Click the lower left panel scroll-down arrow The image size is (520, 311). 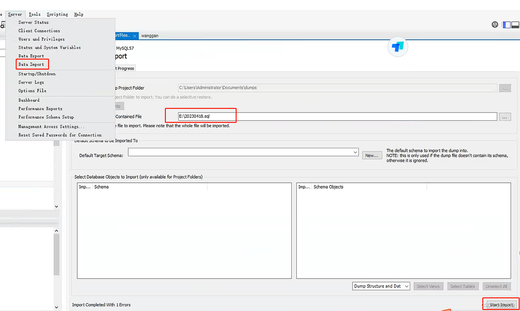pyautogui.click(x=56, y=307)
